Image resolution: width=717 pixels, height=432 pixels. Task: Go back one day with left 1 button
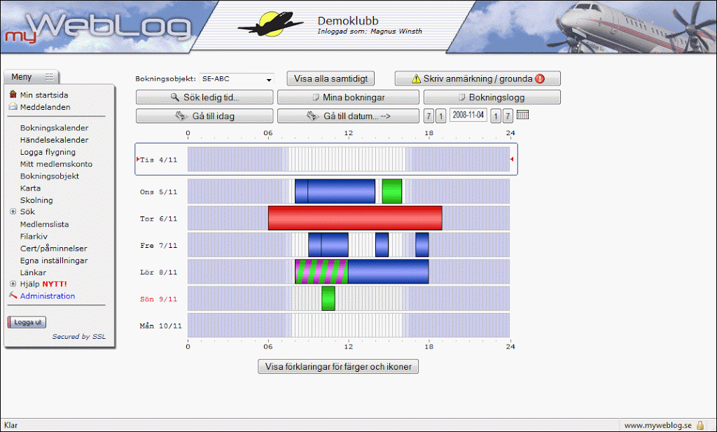tap(441, 116)
